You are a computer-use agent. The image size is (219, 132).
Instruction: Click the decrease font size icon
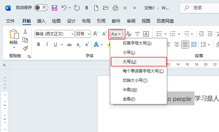104,34
